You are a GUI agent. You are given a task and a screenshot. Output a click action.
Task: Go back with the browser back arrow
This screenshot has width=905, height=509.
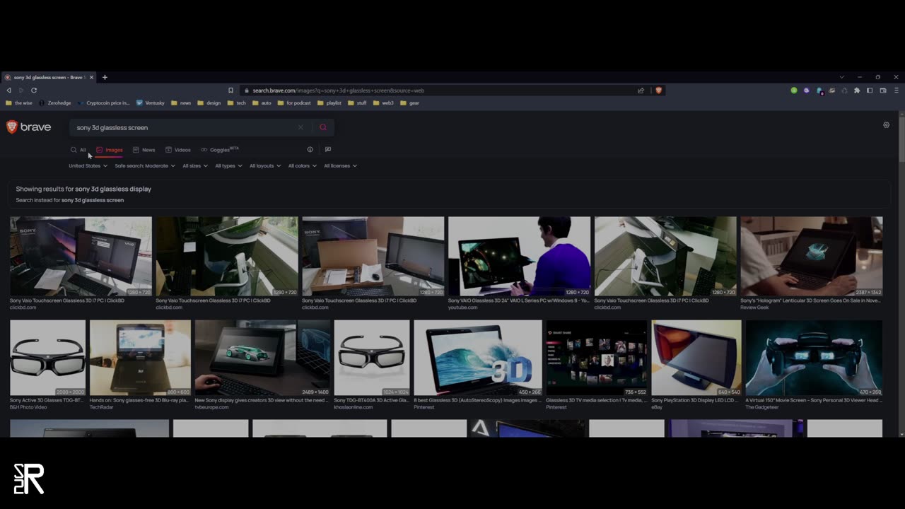click(8, 90)
